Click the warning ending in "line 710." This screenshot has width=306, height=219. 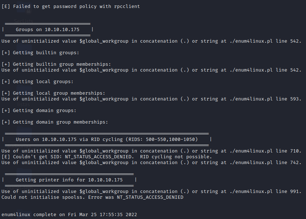(x=151, y=151)
